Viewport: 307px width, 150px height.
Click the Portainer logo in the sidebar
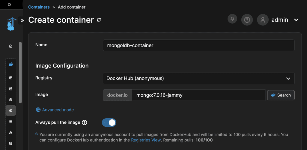[10, 24]
